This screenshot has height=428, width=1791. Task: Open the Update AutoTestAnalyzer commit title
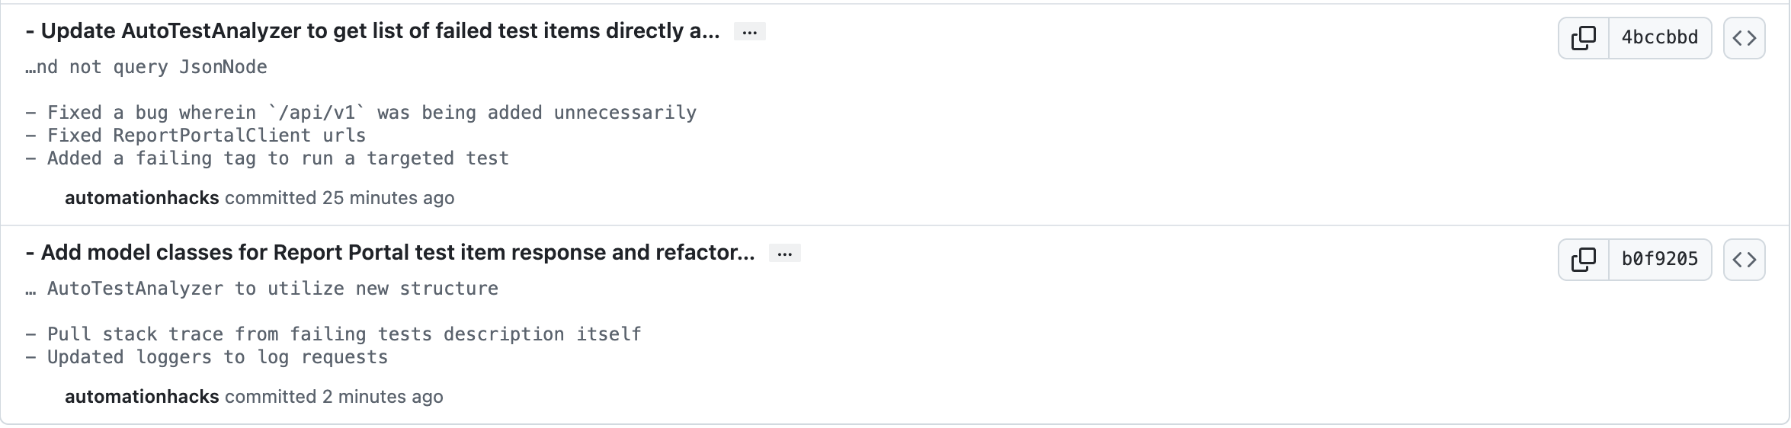click(x=373, y=31)
